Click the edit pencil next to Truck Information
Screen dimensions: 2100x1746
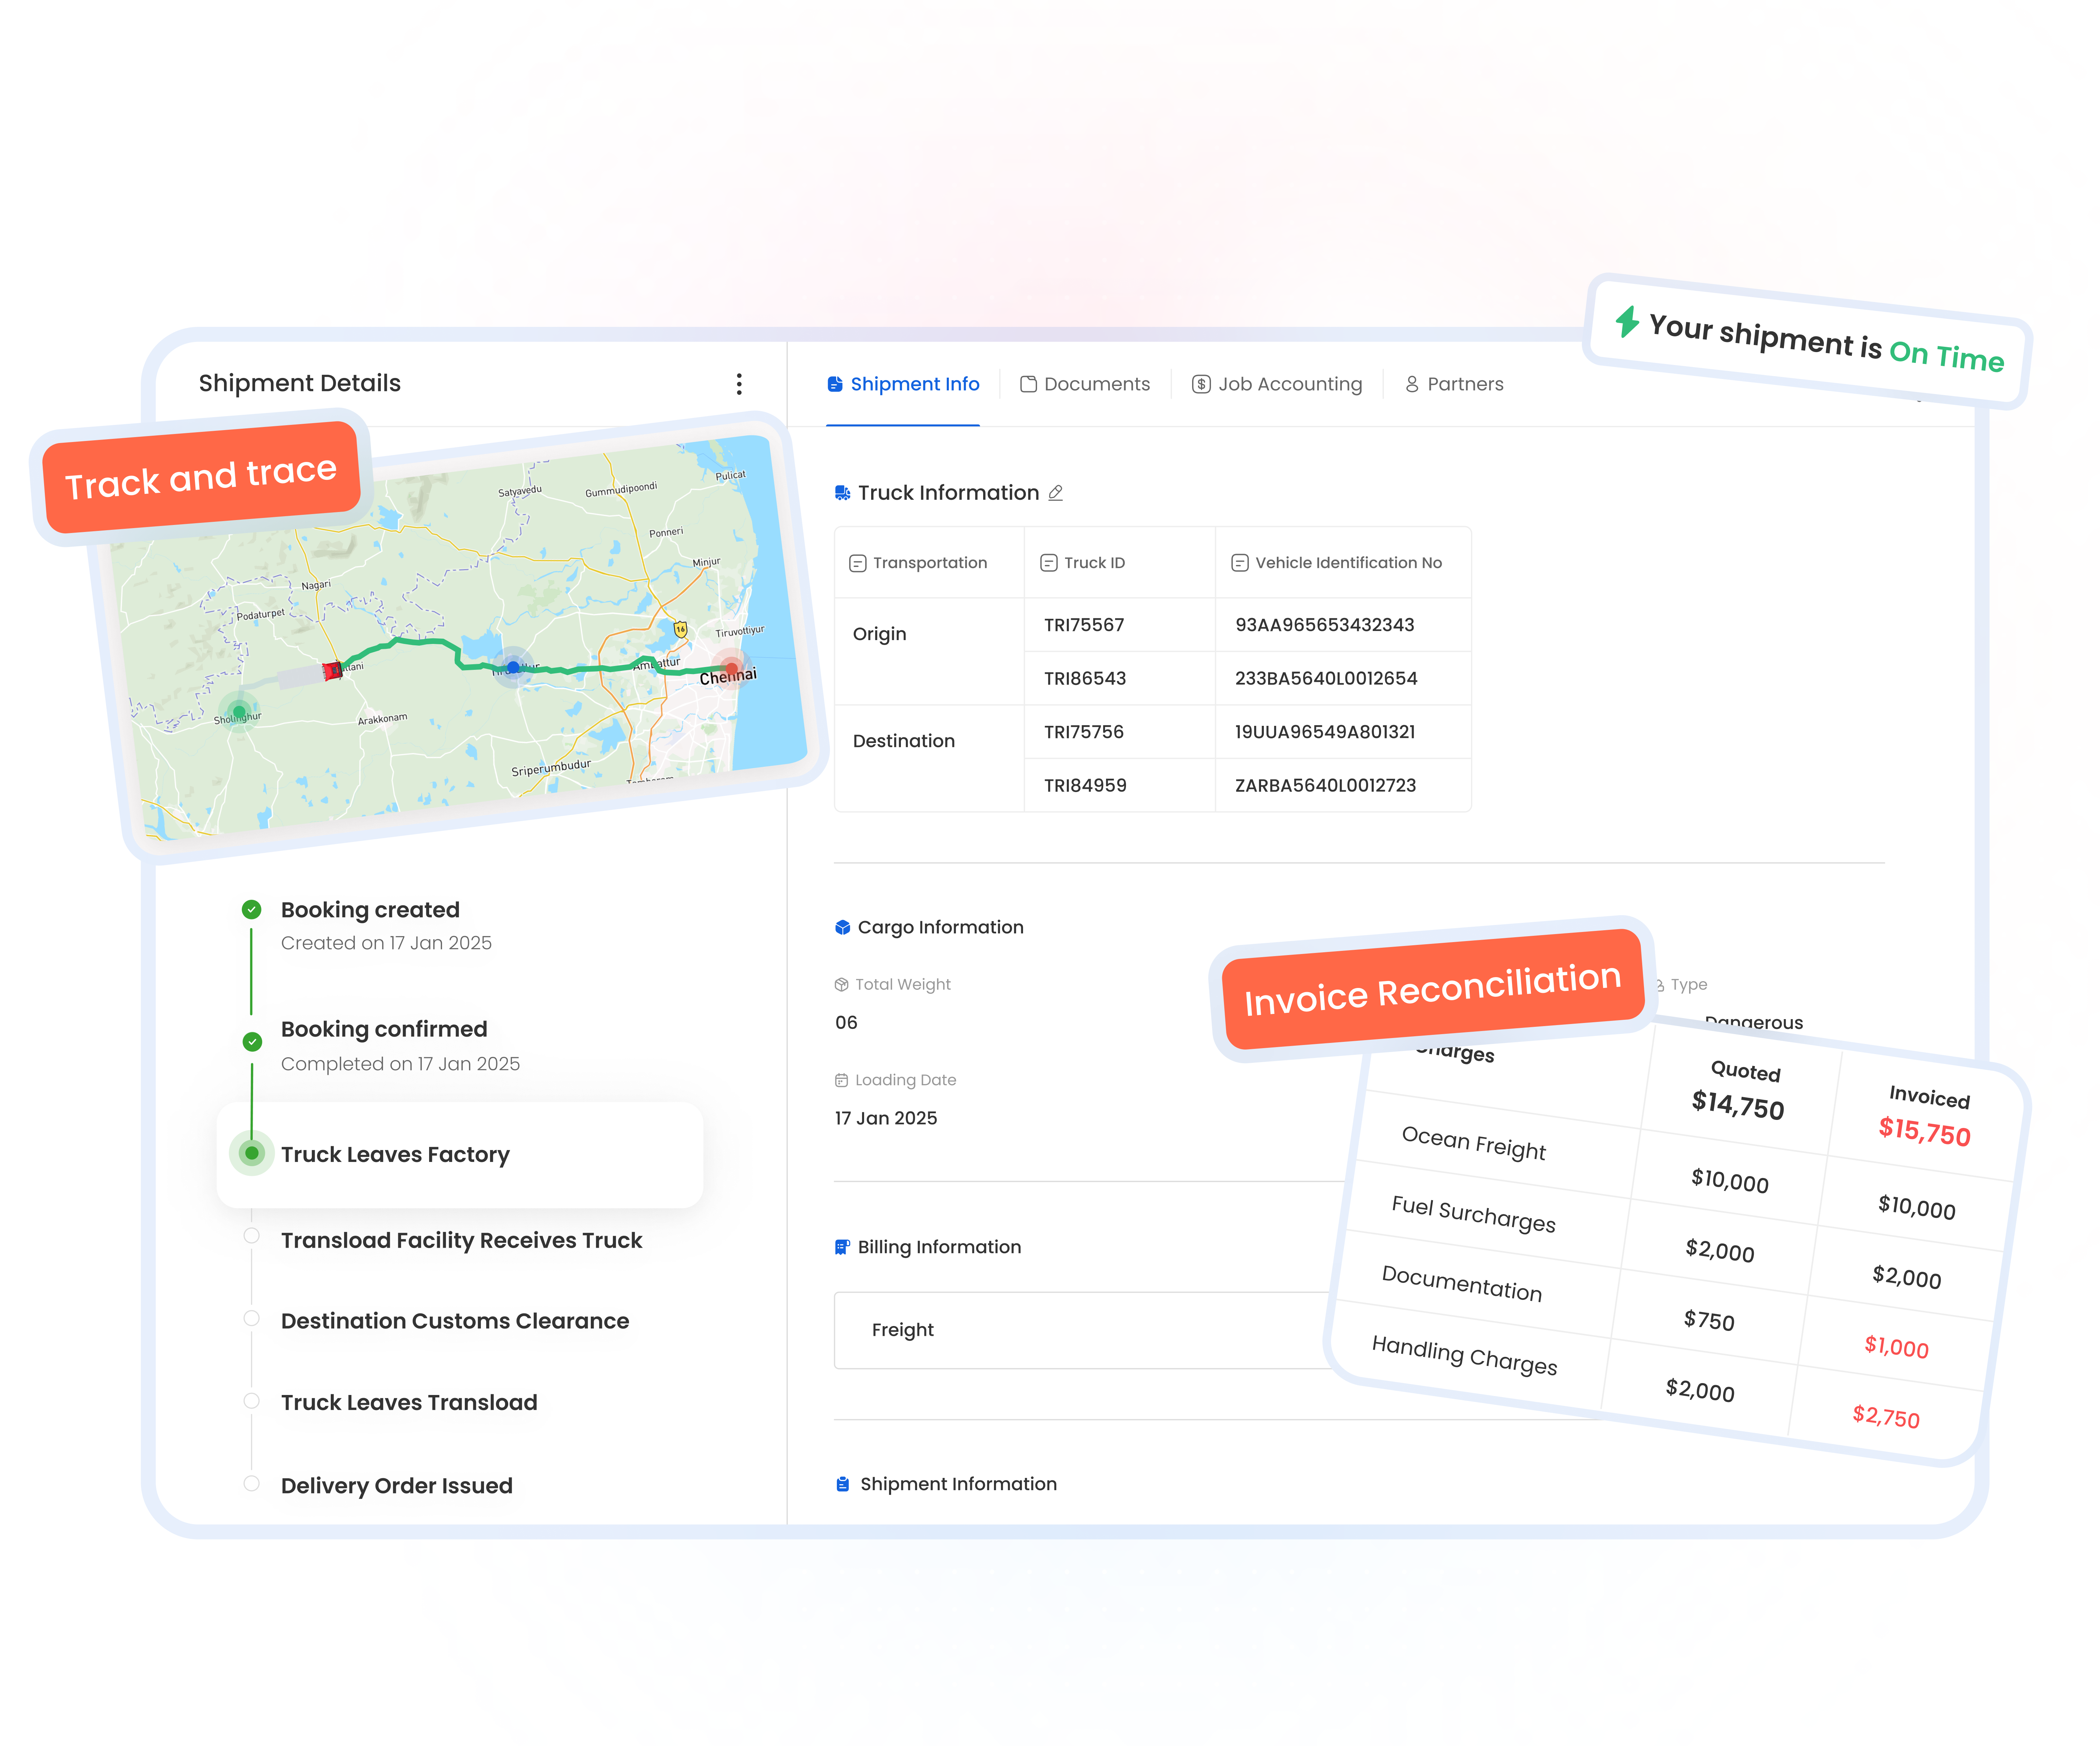(x=1056, y=493)
